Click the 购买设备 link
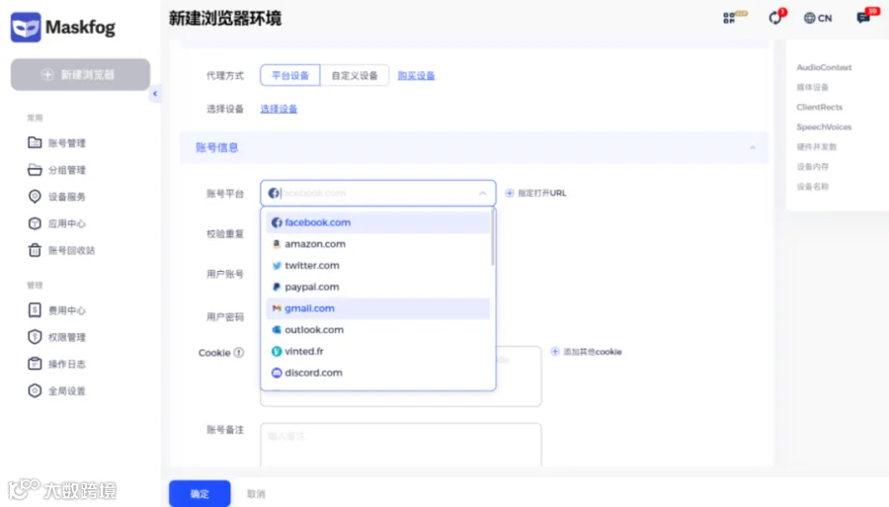Image resolution: width=889 pixels, height=507 pixels. tap(416, 76)
